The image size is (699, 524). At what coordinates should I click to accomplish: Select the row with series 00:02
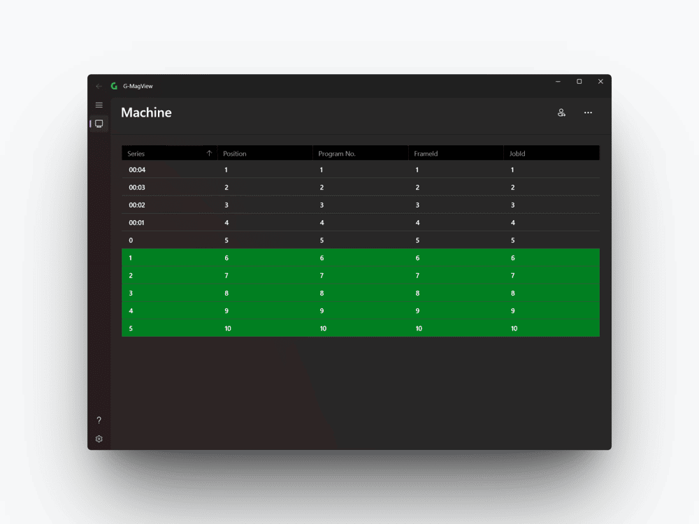(x=361, y=205)
